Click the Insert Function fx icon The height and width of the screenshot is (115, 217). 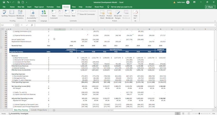coord(32,25)
